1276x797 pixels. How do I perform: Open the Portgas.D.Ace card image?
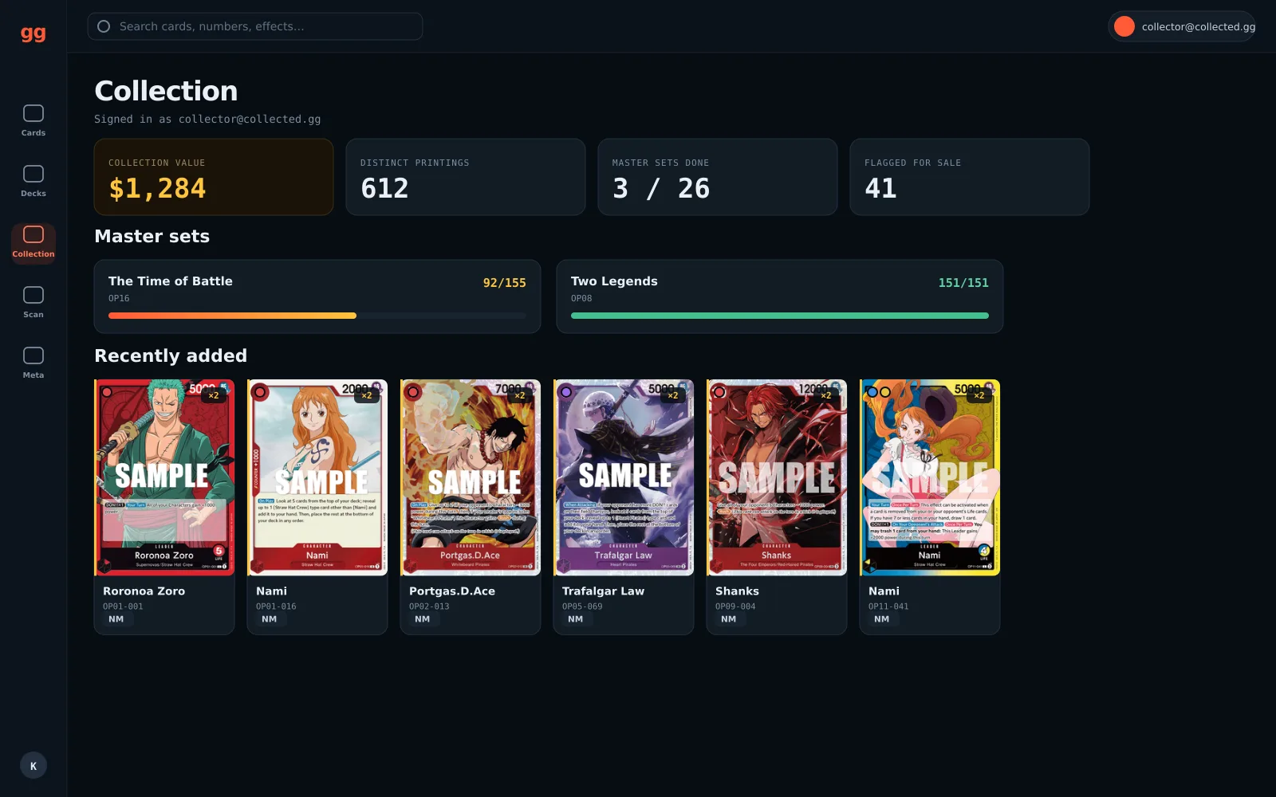pyautogui.click(x=471, y=477)
